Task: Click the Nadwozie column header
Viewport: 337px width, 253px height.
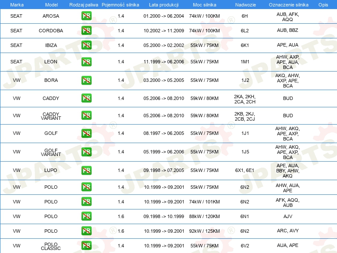Action: tap(246, 5)
